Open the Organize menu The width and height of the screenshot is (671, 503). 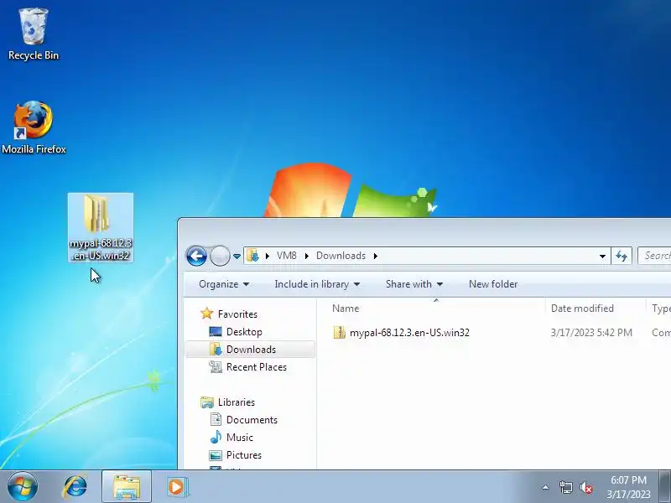[224, 284]
